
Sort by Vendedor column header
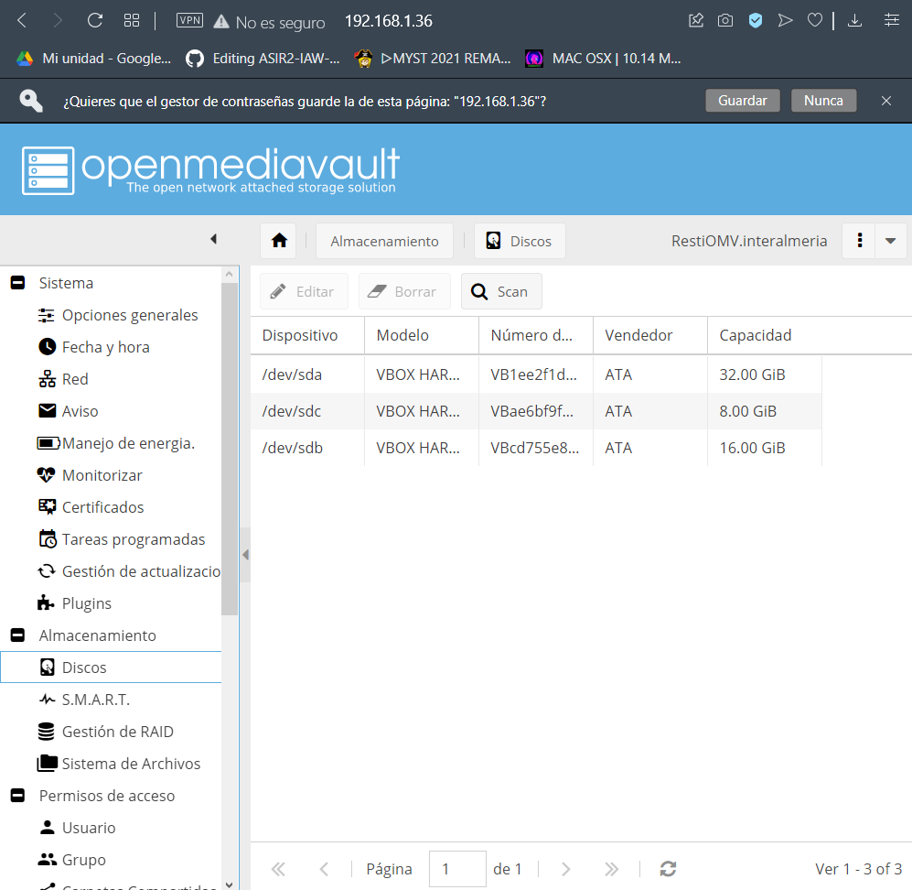(649, 335)
